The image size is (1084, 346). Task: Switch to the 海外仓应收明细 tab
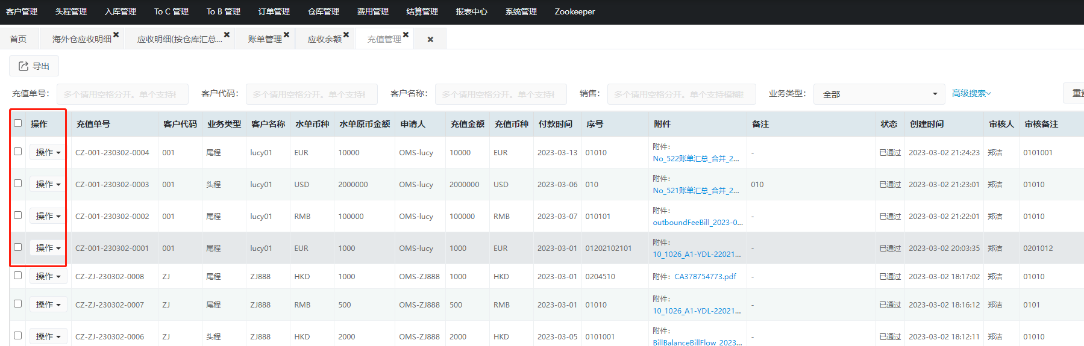pyautogui.click(x=82, y=39)
